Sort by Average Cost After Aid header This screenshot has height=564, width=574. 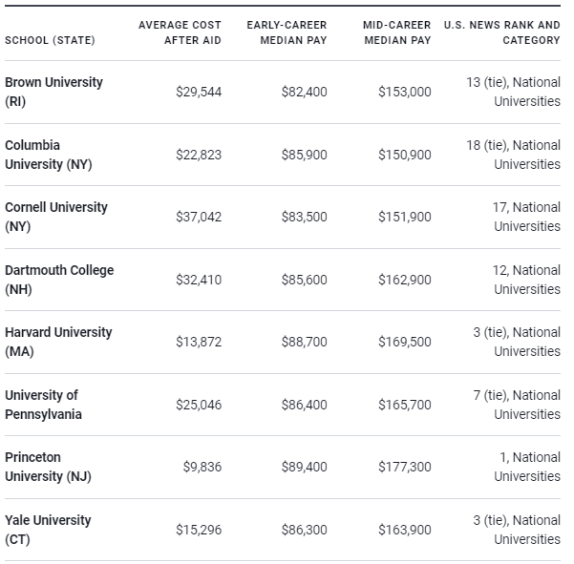pos(180,32)
